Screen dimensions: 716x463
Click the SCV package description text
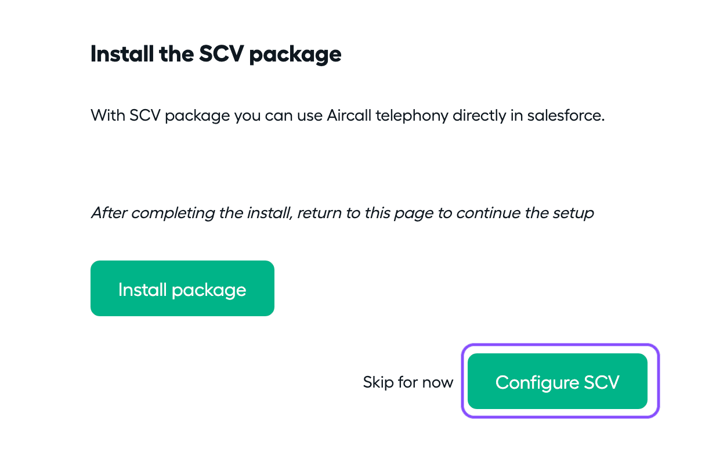tap(348, 115)
